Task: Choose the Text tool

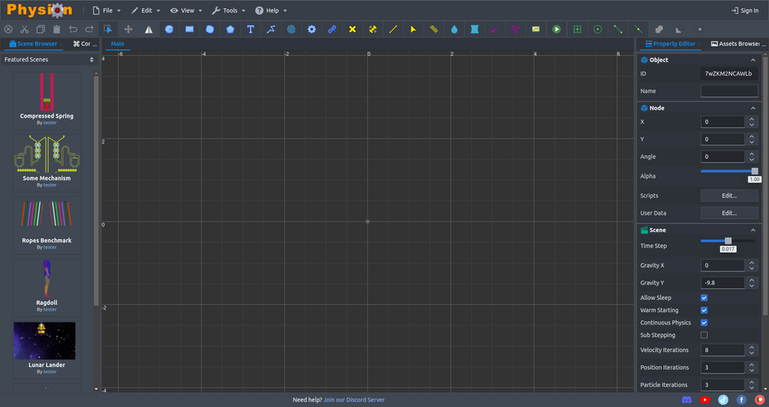Action: (x=250, y=29)
